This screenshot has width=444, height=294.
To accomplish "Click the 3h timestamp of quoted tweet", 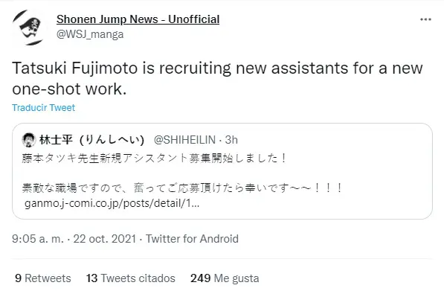I will tap(231, 140).
